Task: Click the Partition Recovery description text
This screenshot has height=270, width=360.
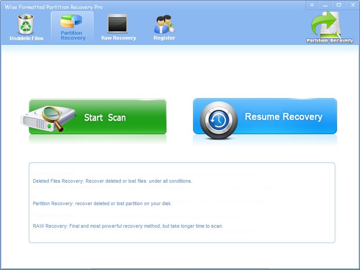Action: pos(102,203)
